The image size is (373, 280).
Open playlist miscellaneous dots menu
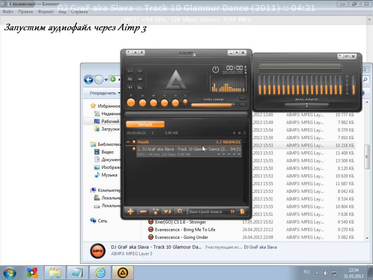pyautogui.click(x=155, y=212)
